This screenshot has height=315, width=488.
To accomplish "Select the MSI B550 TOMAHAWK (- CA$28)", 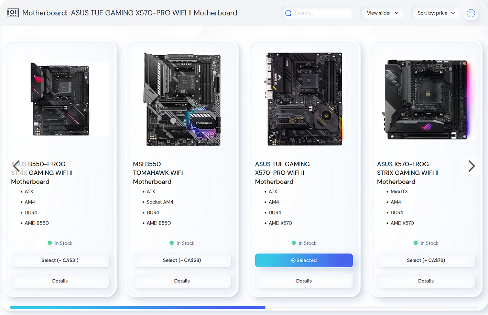I will click(x=182, y=260).
